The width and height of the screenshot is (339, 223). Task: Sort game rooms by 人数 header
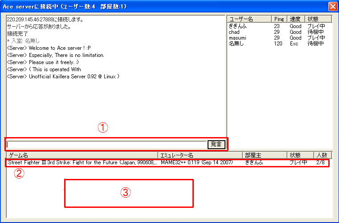[322, 155]
